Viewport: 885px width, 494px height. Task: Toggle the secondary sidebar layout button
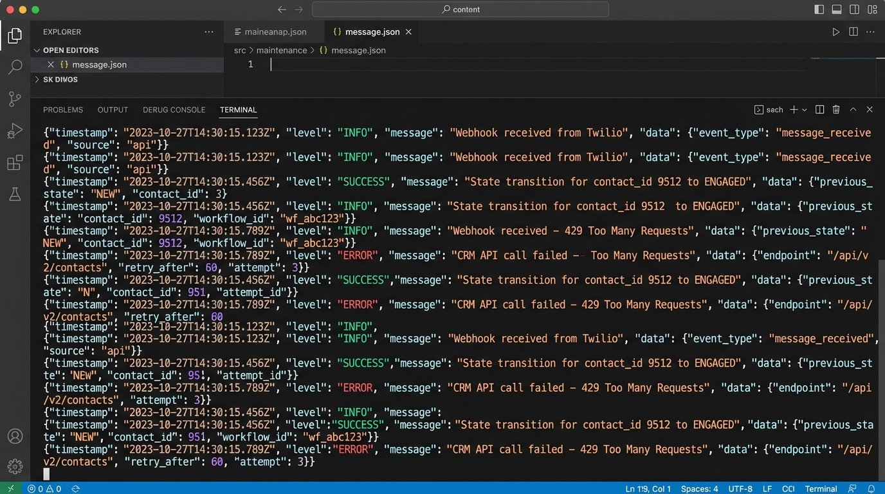coord(855,10)
